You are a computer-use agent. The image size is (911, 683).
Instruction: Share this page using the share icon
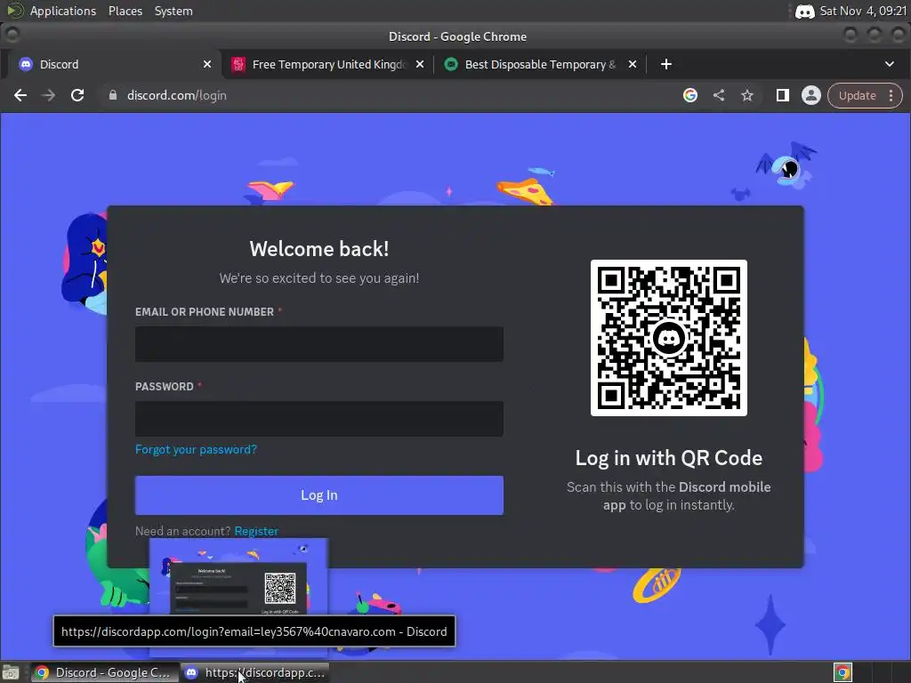pyautogui.click(x=719, y=95)
